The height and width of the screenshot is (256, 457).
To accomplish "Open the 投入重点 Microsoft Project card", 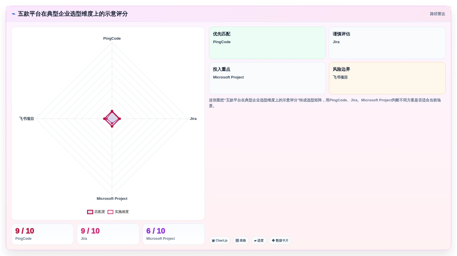I will point(267,78).
